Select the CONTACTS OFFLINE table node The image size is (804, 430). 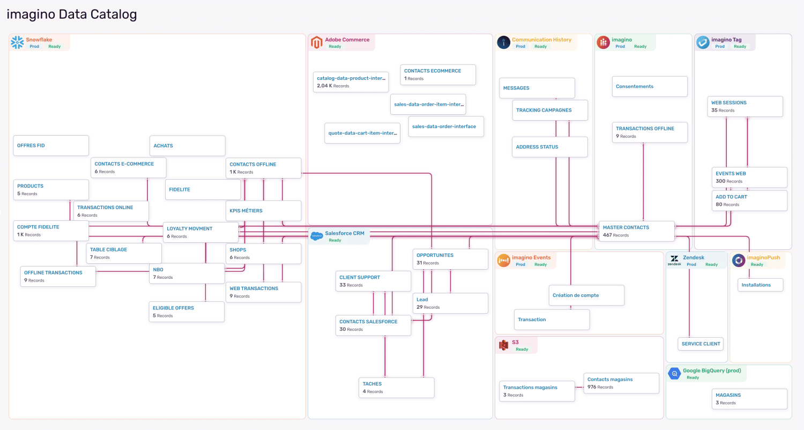pyautogui.click(x=263, y=168)
